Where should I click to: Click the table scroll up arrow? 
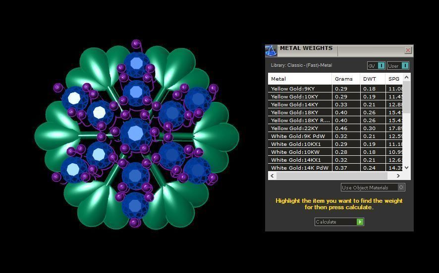pos(407,77)
